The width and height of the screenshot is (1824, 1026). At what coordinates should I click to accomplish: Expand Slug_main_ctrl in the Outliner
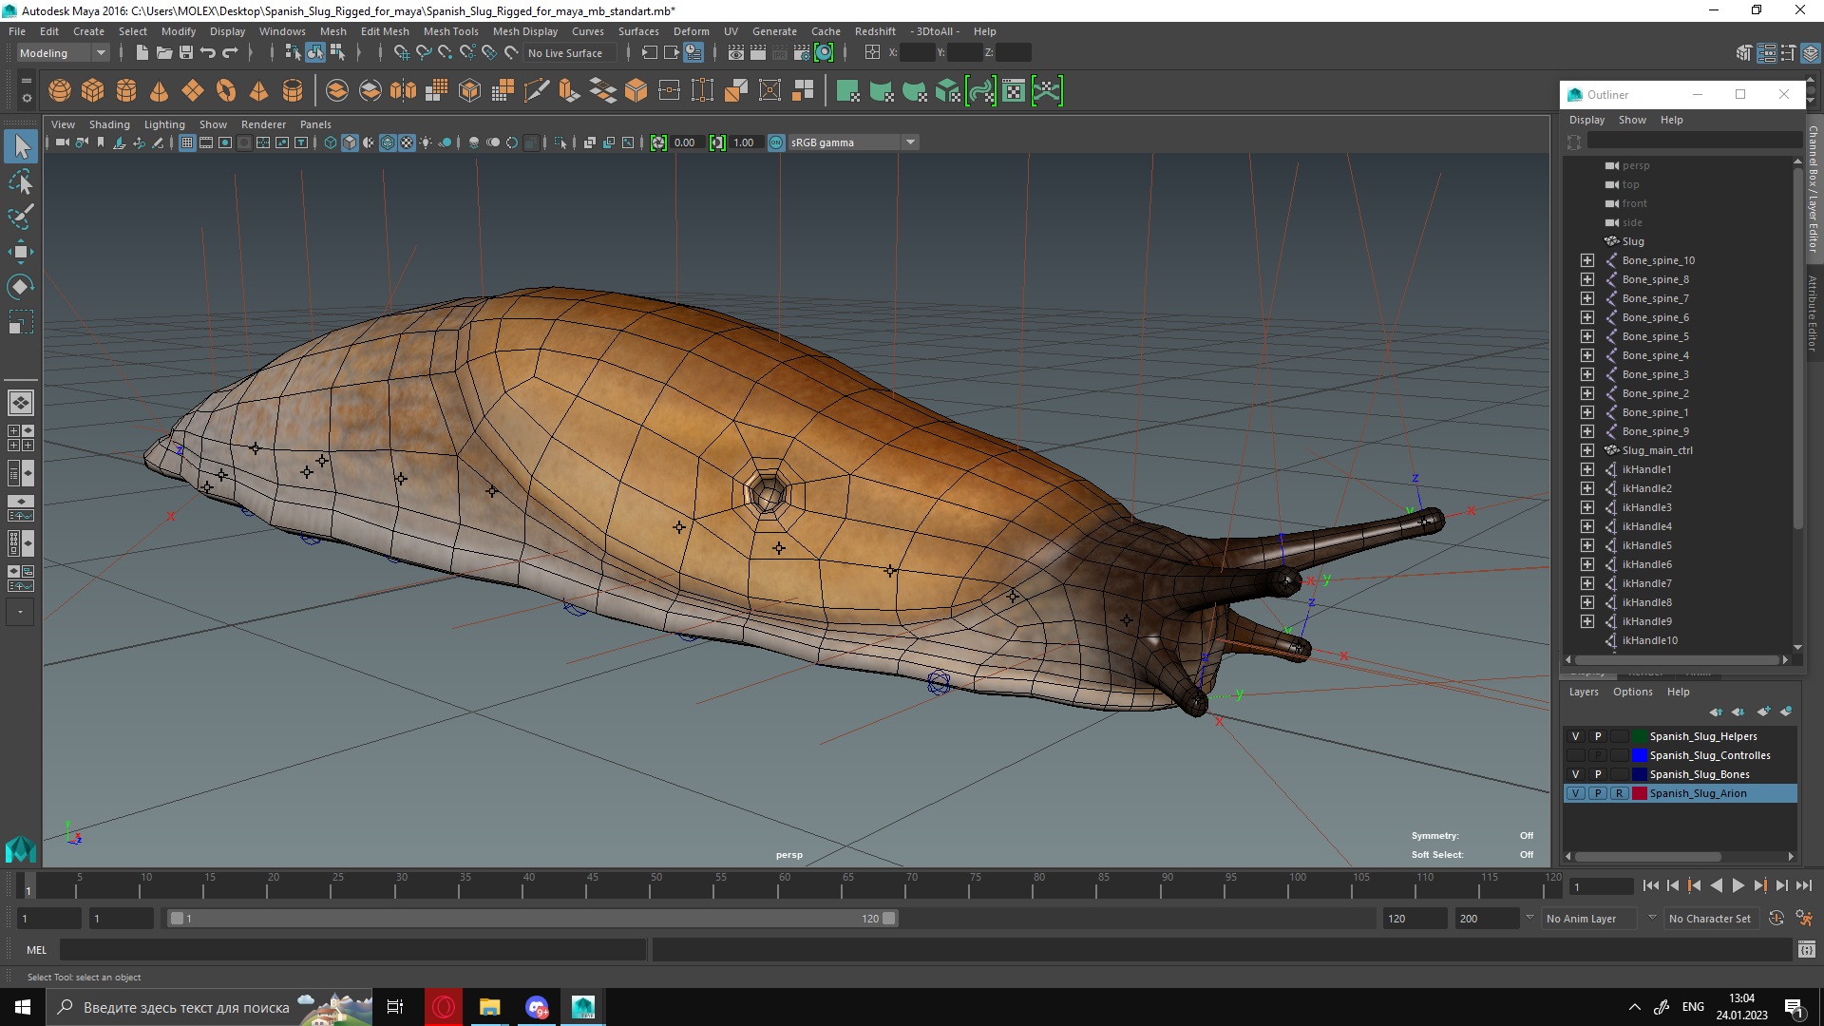pos(1586,450)
